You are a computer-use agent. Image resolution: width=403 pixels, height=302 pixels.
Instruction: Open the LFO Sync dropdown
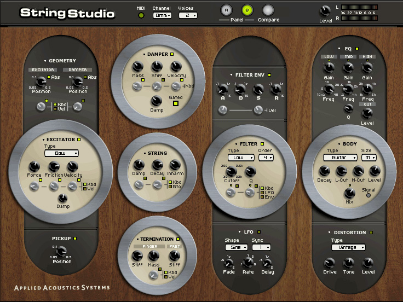(261, 247)
